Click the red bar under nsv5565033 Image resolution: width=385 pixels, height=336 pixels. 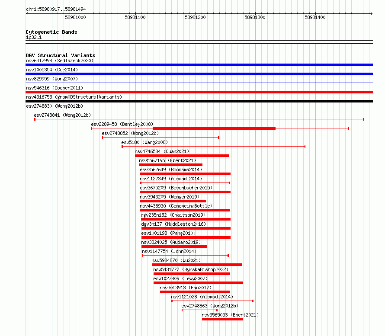(x=222, y=319)
